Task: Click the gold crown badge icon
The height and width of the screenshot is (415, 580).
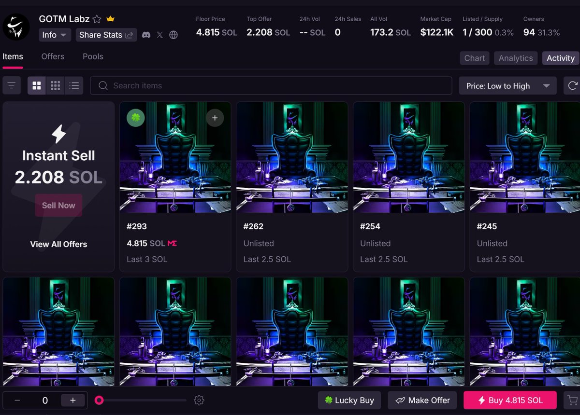Action: (x=110, y=19)
